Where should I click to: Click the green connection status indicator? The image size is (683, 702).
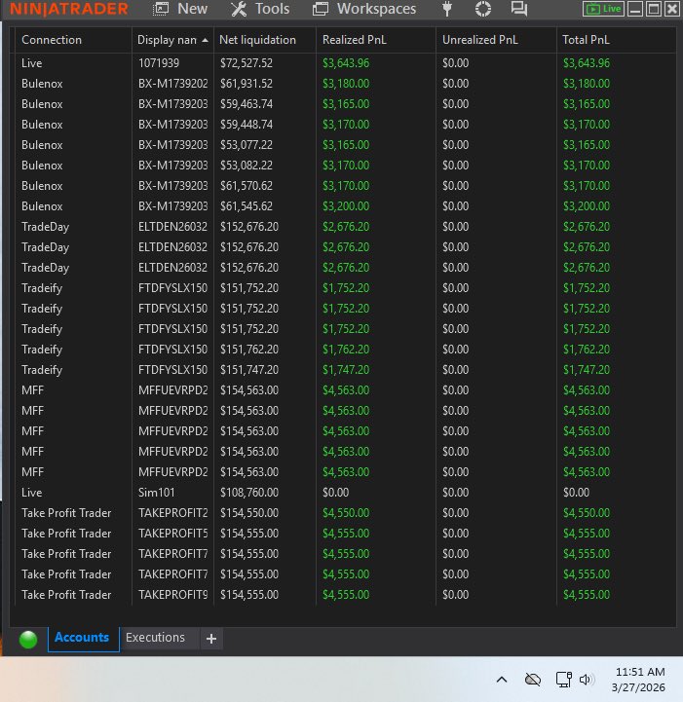click(x=28, y=640)
